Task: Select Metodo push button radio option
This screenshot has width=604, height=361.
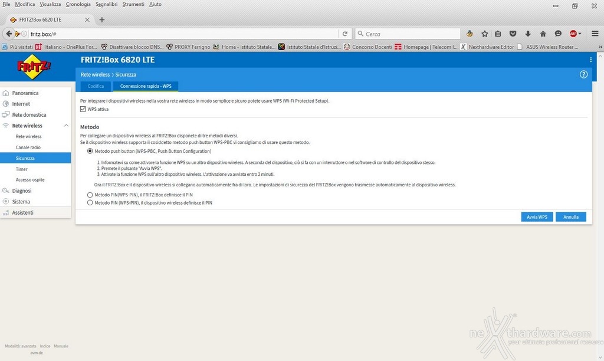Action: tap(90, 151)
